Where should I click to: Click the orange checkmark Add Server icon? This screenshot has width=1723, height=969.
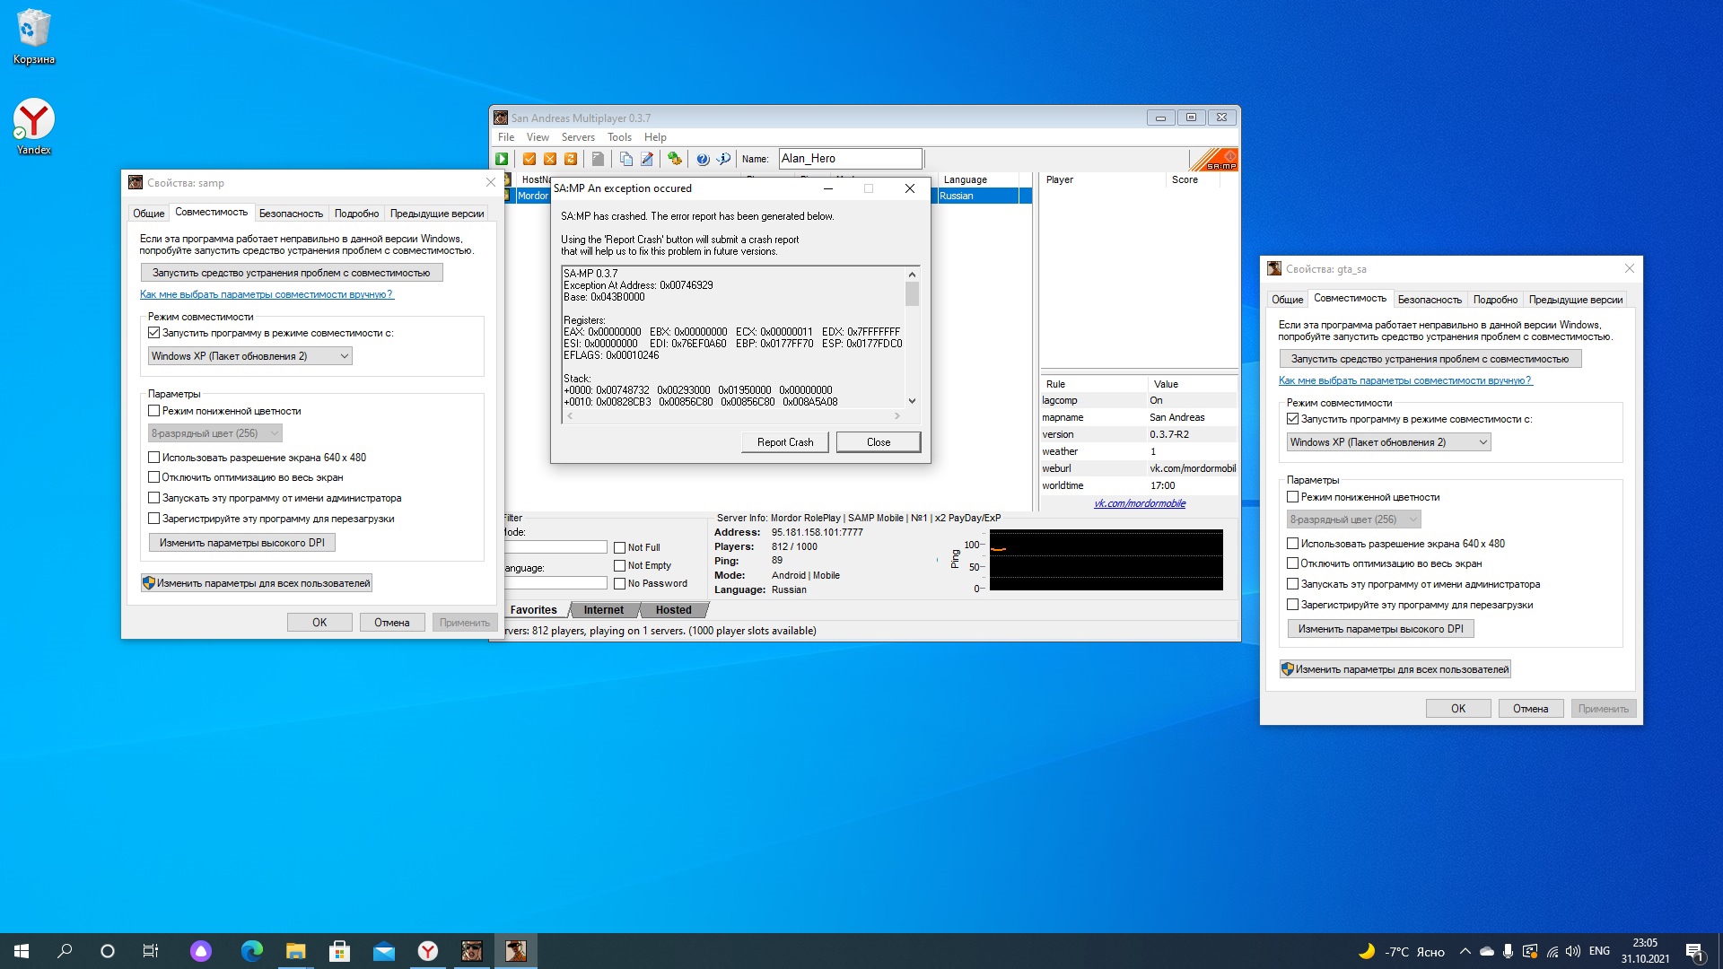coord(529,159)
